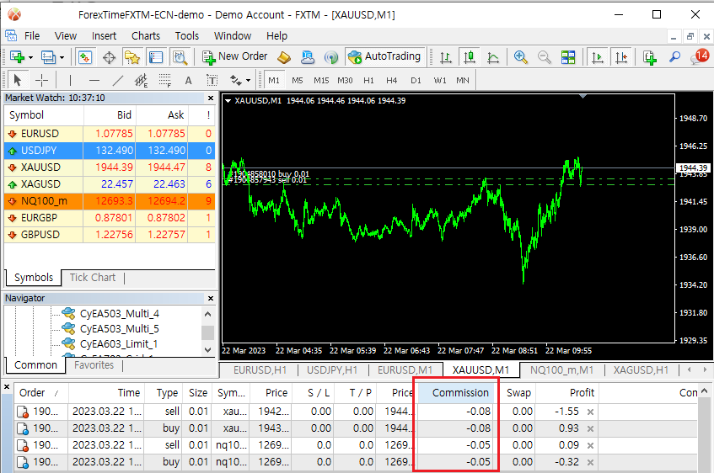Expand the New Chart dropdown arrow

pyautogui.click(x=31, y=57)
